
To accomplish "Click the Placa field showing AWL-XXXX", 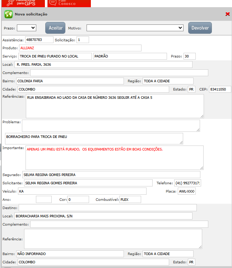I will 186,191.
